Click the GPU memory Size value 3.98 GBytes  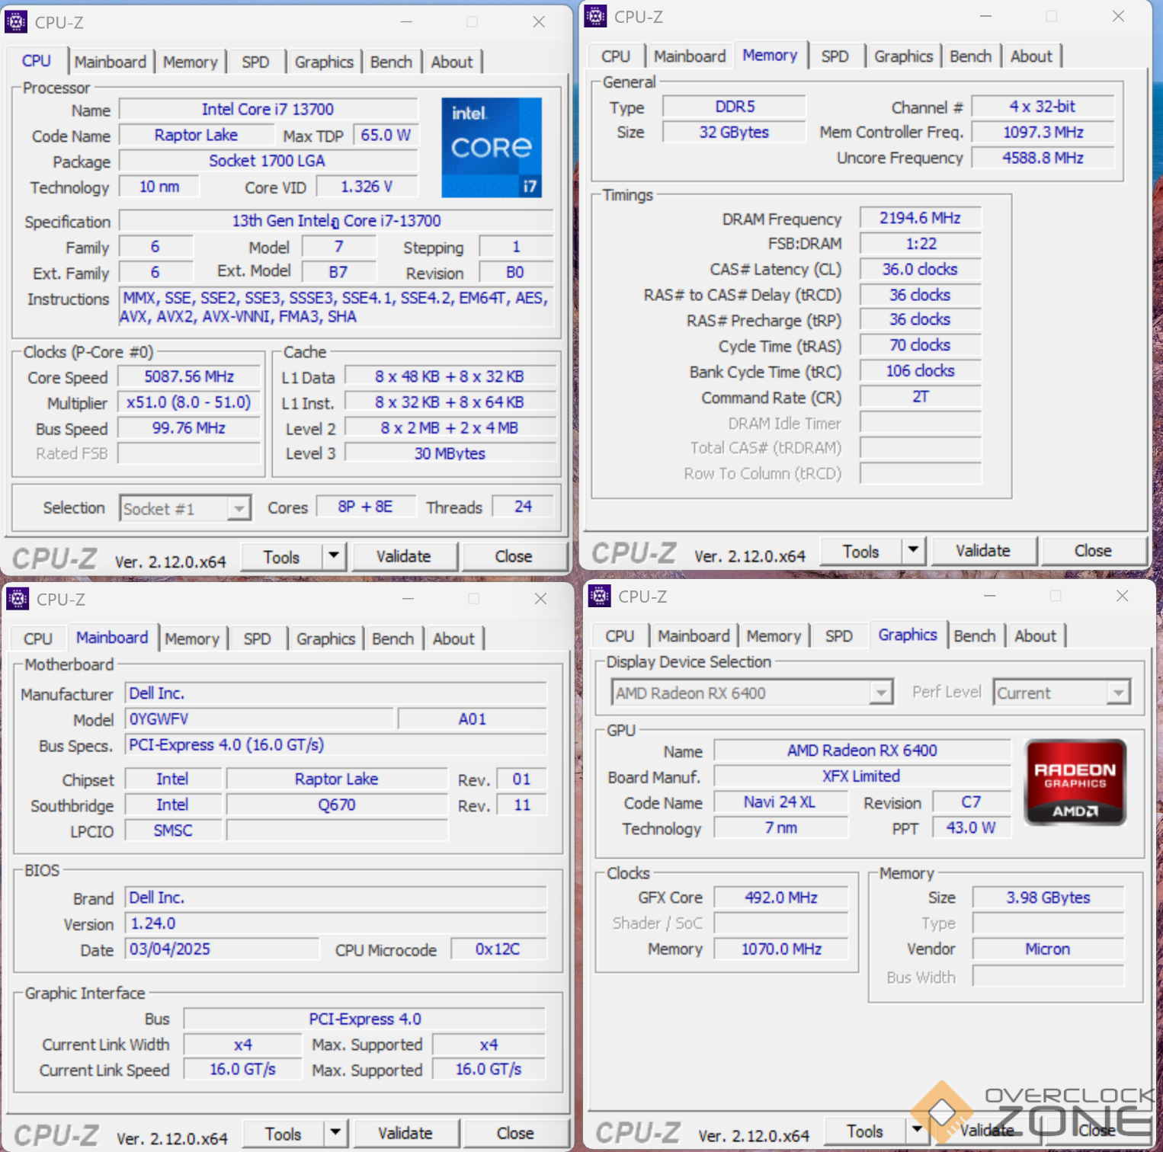click(1049, 898)
